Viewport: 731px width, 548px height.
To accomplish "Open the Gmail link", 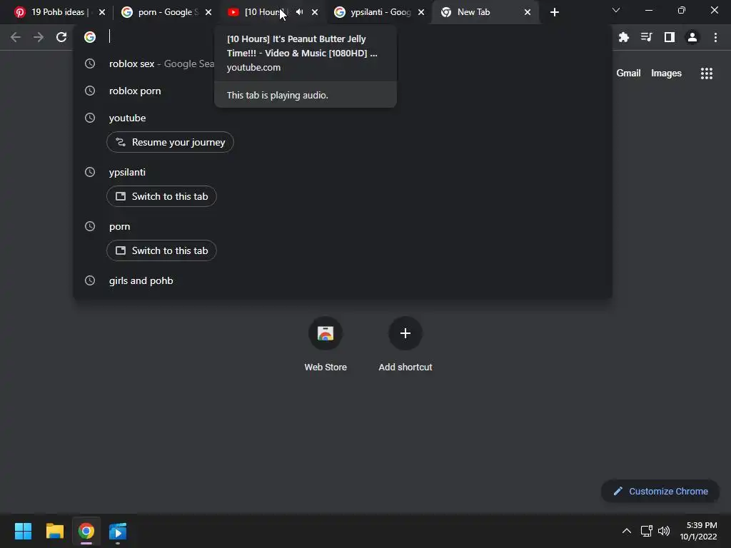I will [x=628, y=73].
